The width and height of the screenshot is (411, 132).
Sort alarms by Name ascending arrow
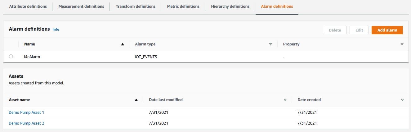tap(123, 45)
